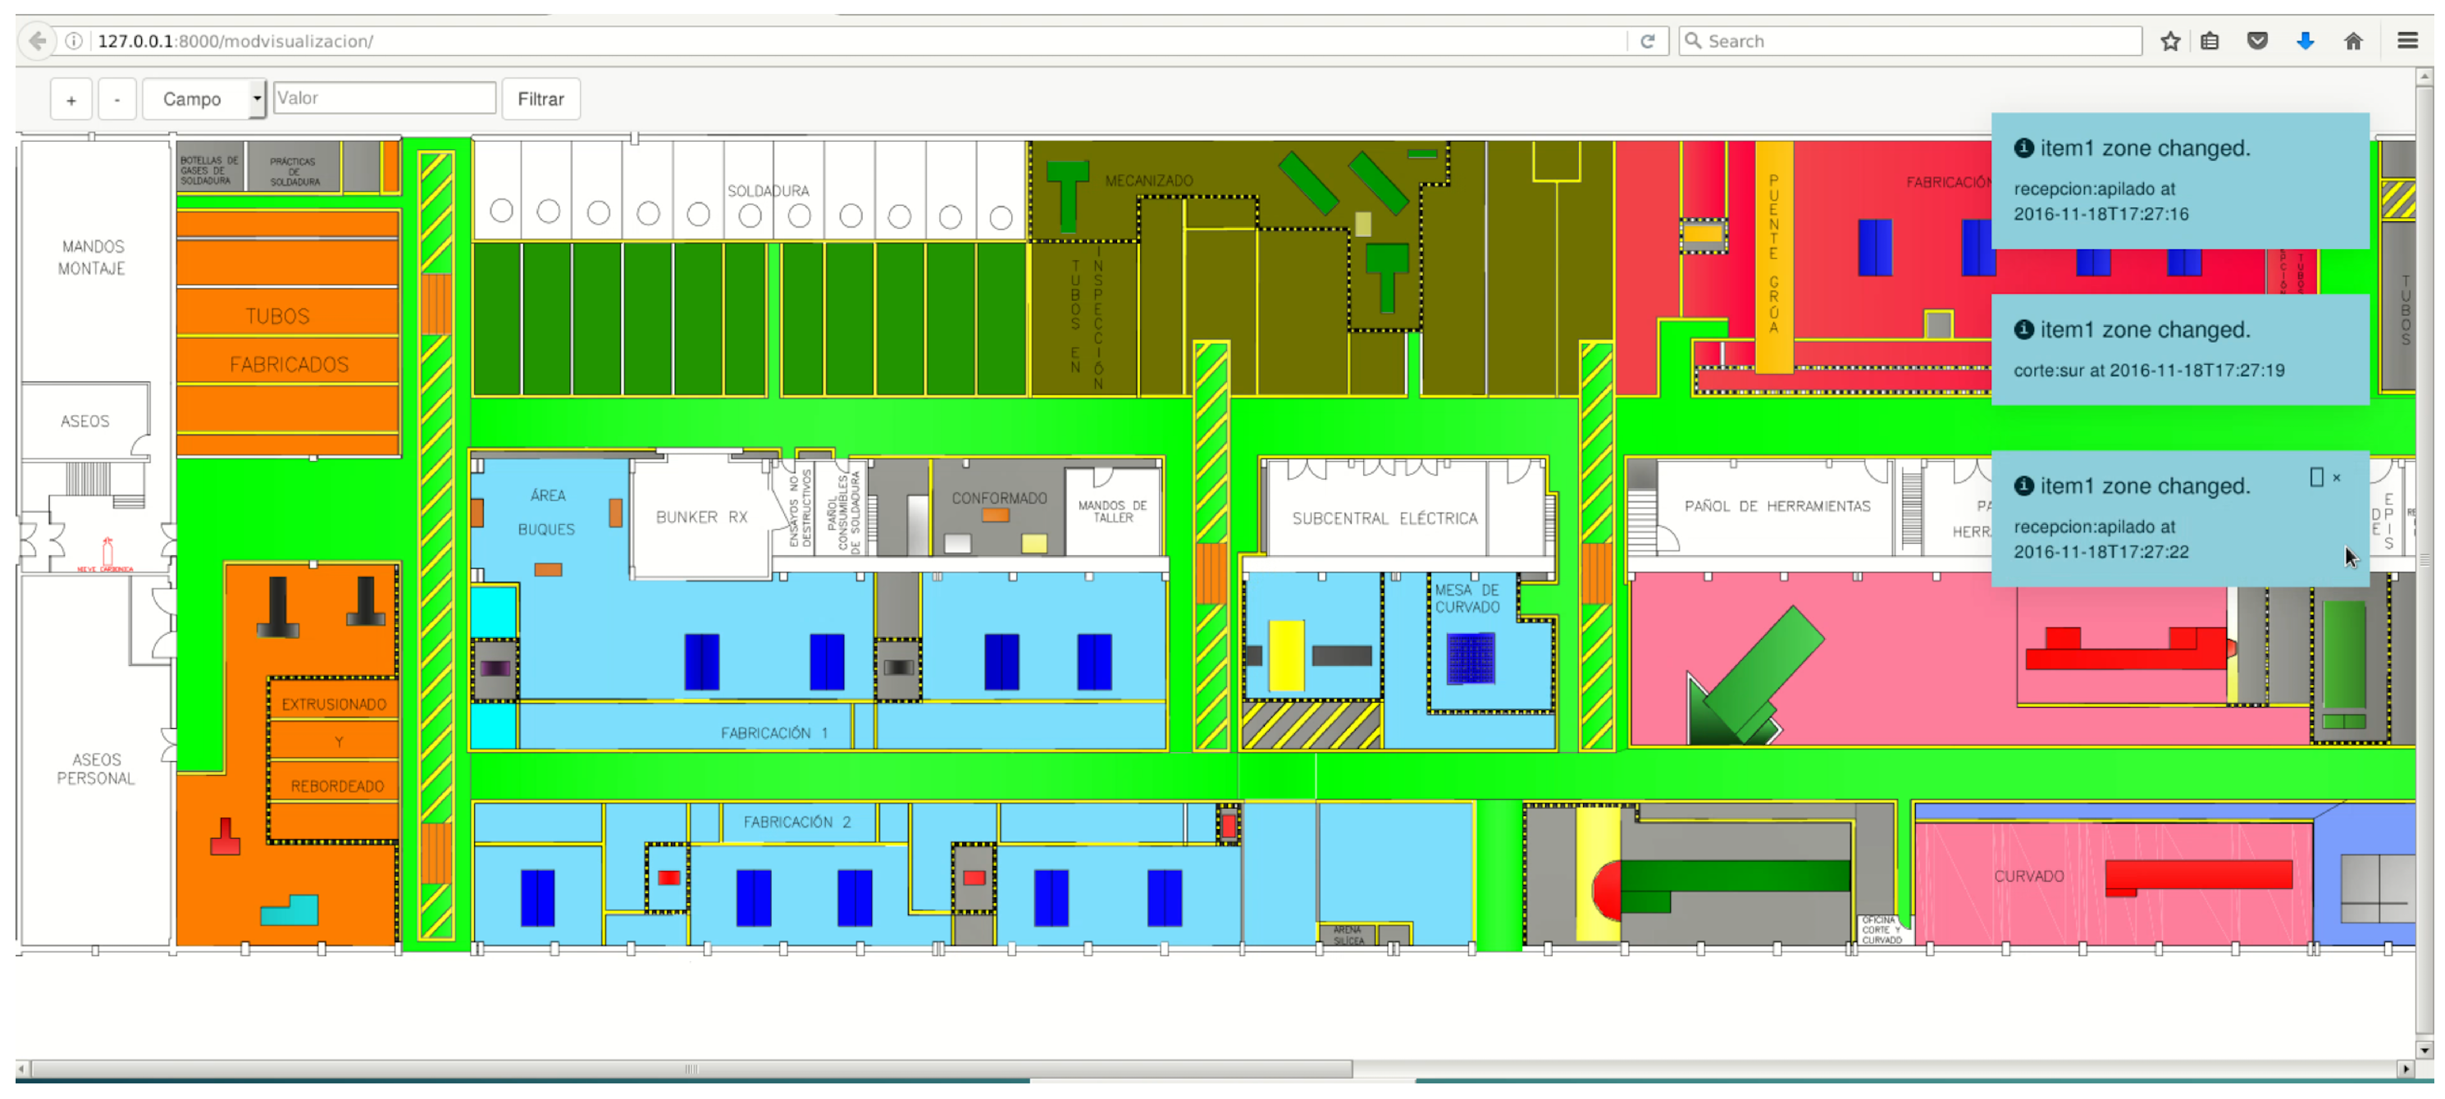Go to the browser home icon

tap(2352, 41)
